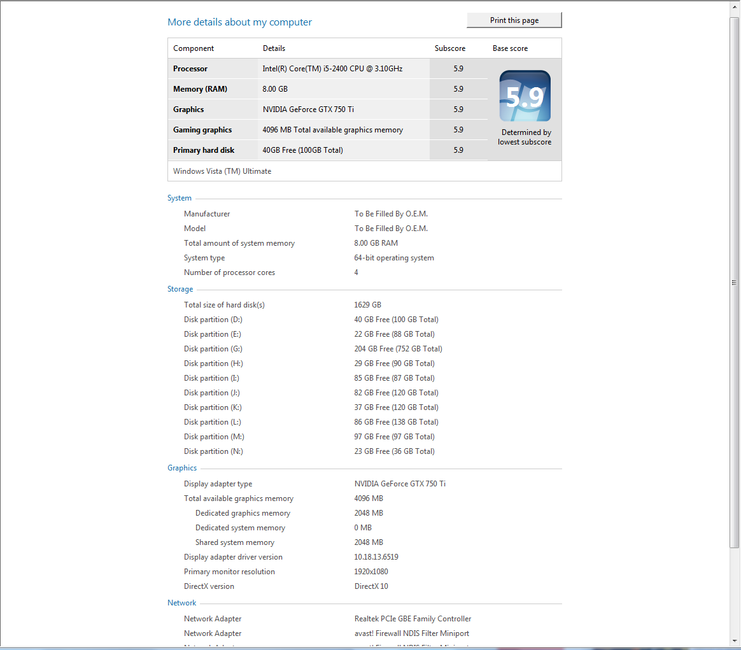Click the 40GB Free (100GB Total) detail
The height and width of the screenshot is (650, 741).
(x=302, y=150)
